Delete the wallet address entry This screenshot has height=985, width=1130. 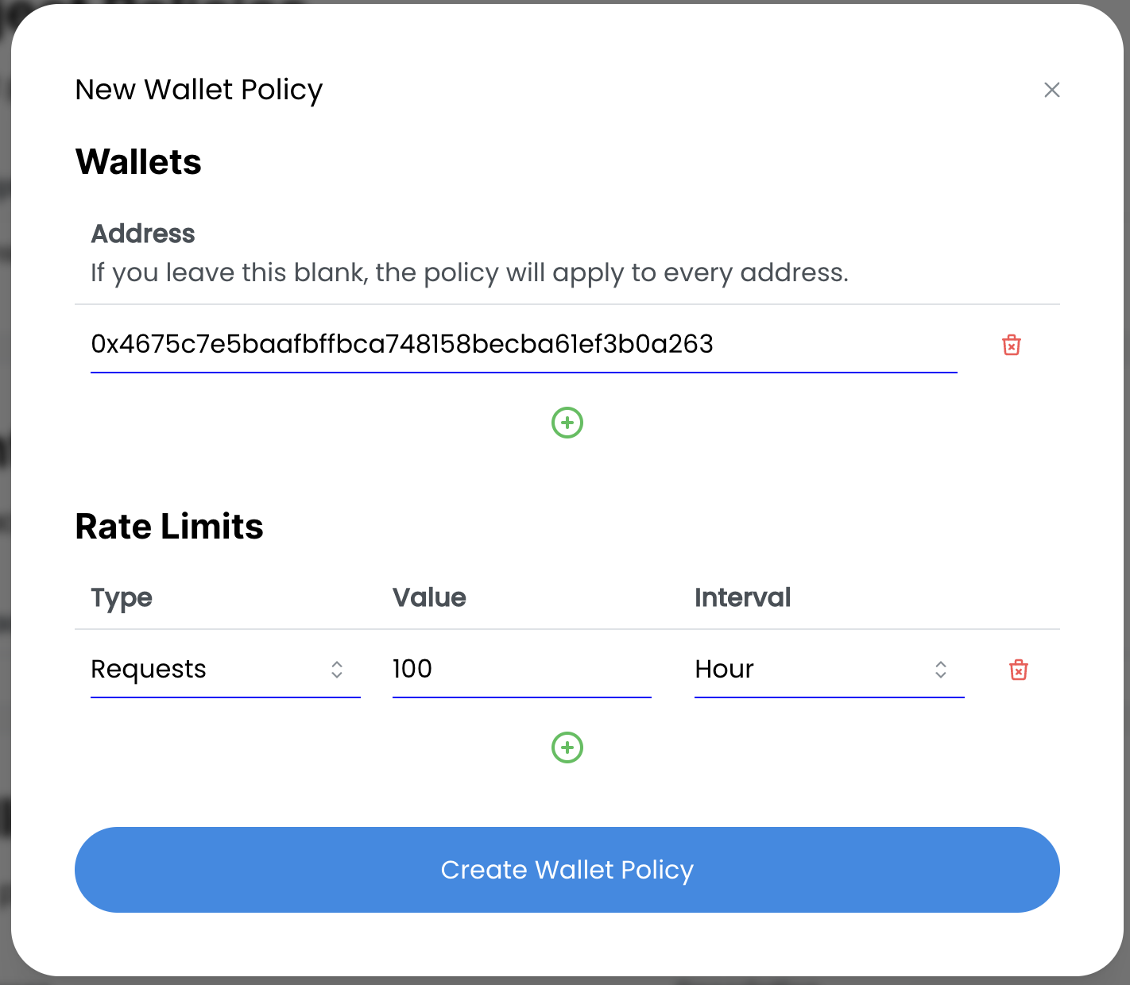point(1011,345)
